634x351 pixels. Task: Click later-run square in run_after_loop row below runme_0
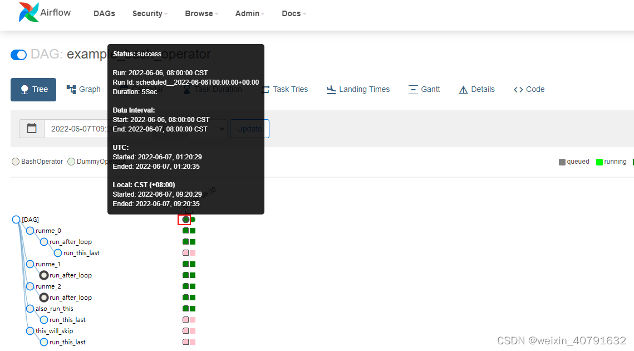193,242
